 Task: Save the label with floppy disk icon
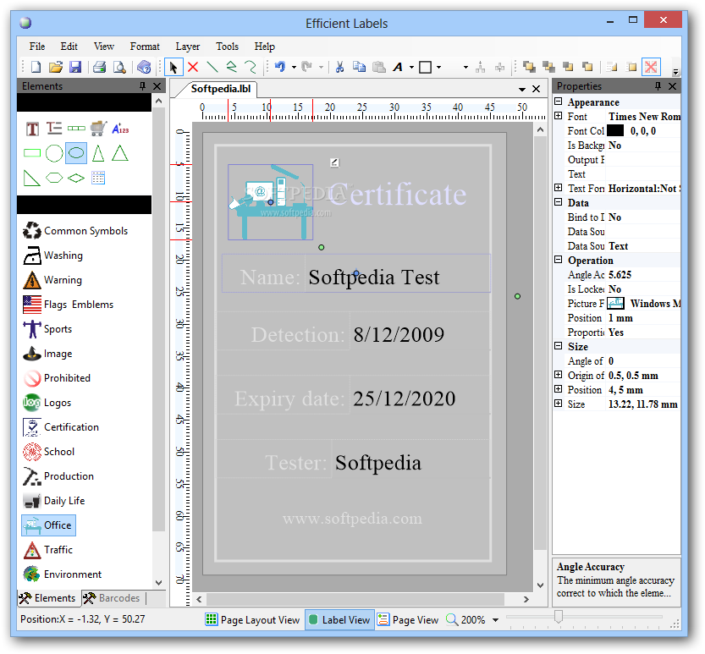(x=75, y=68)
